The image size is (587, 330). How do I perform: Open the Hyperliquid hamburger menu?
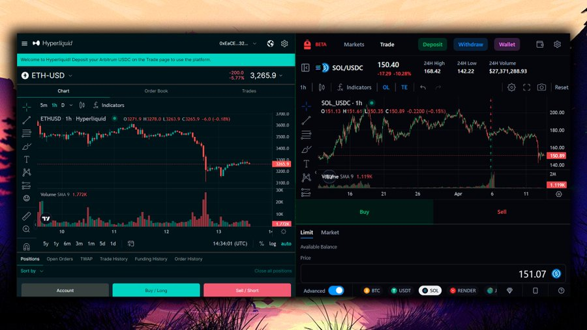pos(25,44)
